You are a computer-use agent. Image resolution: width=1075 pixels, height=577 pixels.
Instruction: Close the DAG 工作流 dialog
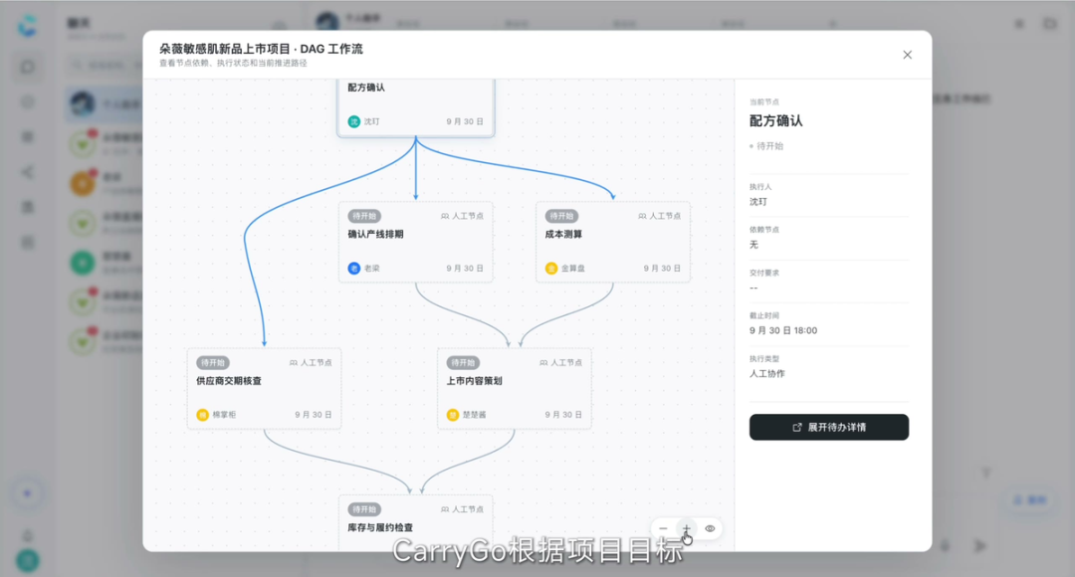coord(907,55)
